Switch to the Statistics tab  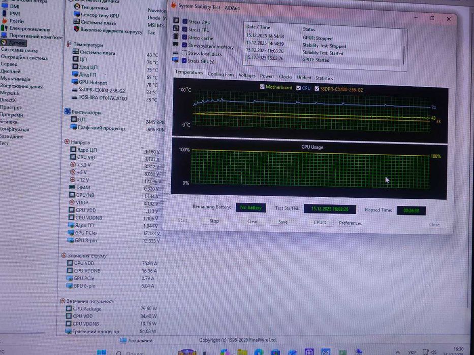click(324, 78)
